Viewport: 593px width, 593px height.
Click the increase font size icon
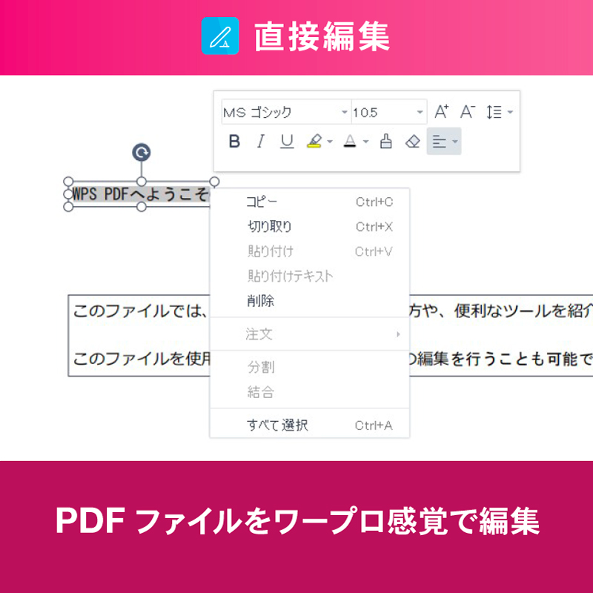(x=442, y=112)
